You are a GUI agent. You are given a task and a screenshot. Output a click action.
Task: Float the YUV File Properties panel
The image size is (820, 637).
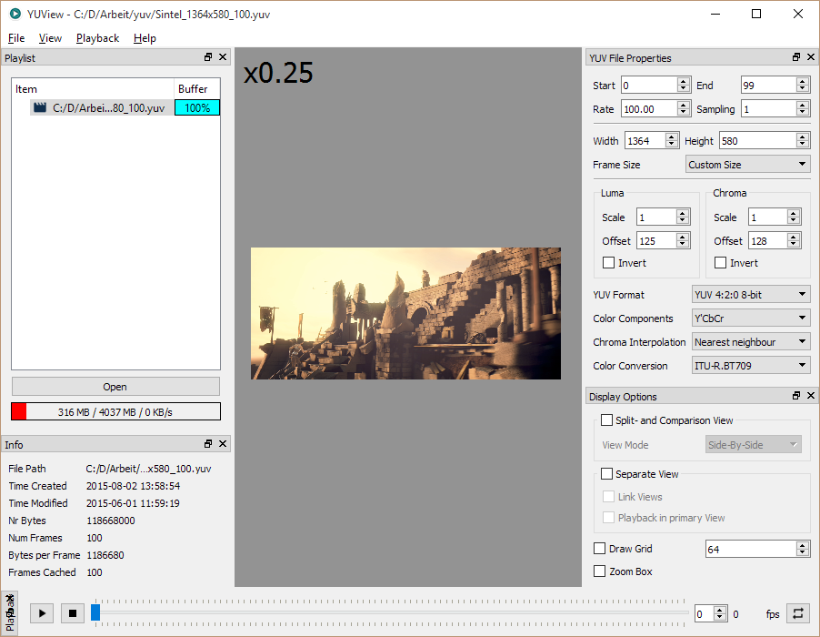click(x=796, y=57)
